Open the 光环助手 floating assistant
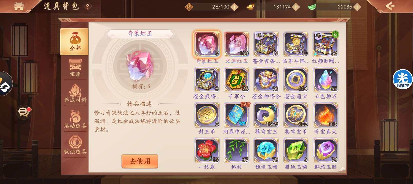Viewport: 413px width, 184px height. 402,79
